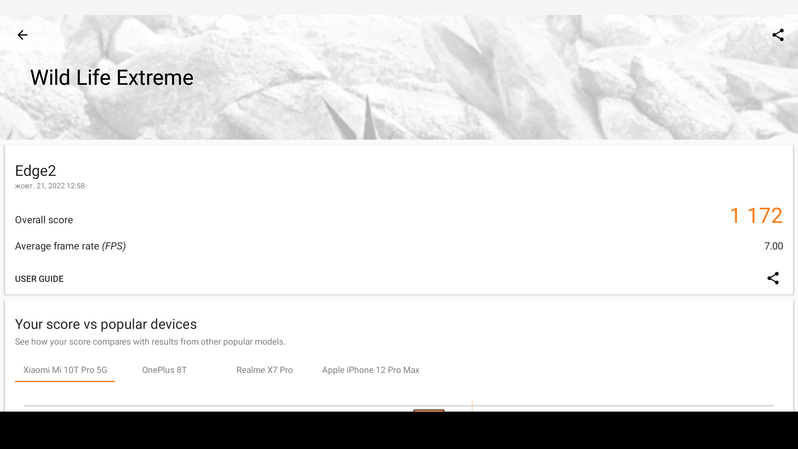The width and height of the screenshot is (798, 449).
Task: Click the orange 1 172 overall score
Action: click(756, 215)
